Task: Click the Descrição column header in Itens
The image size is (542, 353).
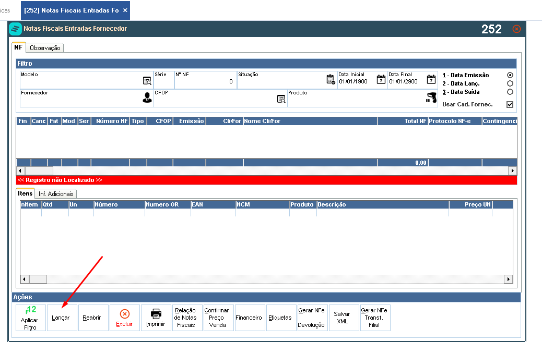Action: 383,204
